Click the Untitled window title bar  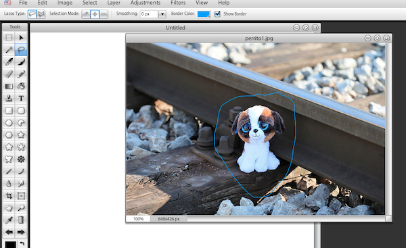175,28
